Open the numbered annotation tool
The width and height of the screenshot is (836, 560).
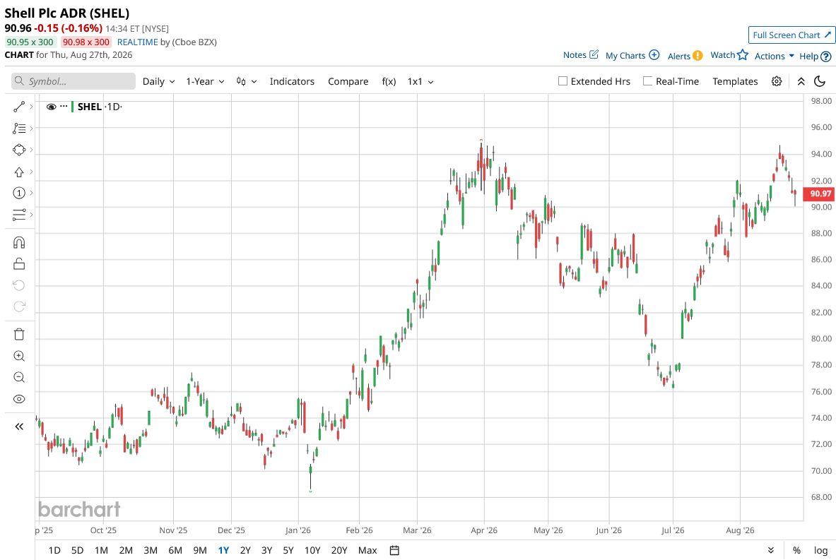click(19, 193)
